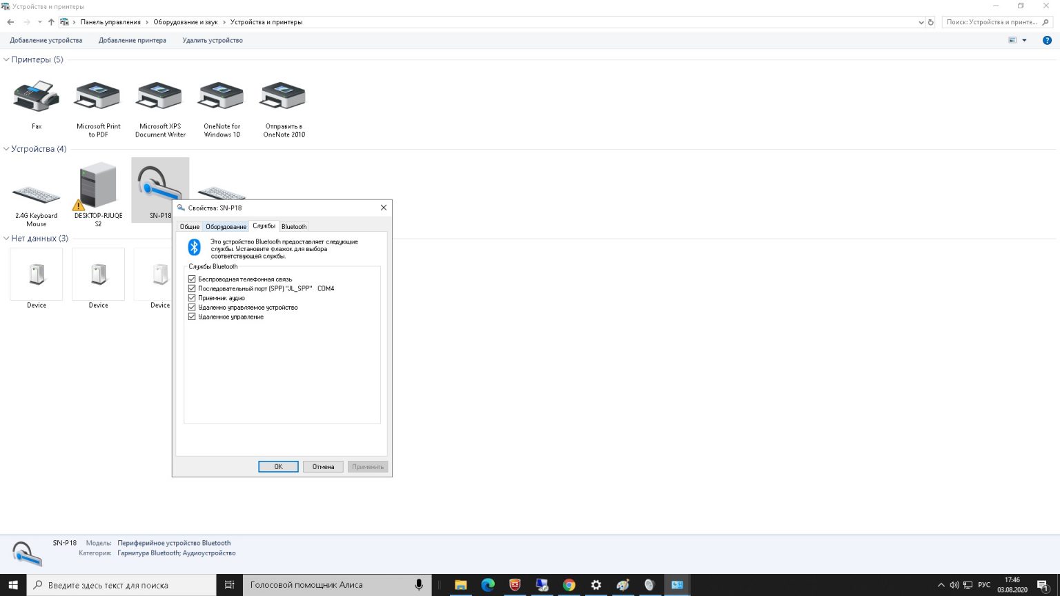The height and width of the screenshot is (596, 1060).
Task: Click the Отмена button
Action: tap(323, 466)
